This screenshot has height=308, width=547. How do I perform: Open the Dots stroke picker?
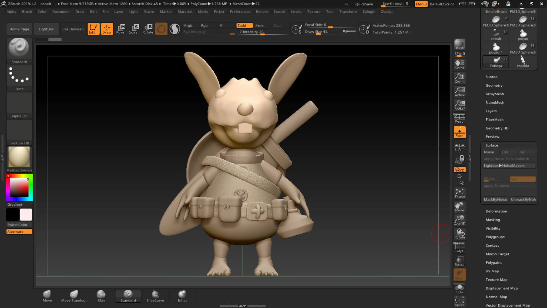pyautogui.click(x=19, y=78)
